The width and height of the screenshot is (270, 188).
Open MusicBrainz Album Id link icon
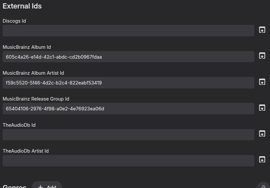point(262,56)
